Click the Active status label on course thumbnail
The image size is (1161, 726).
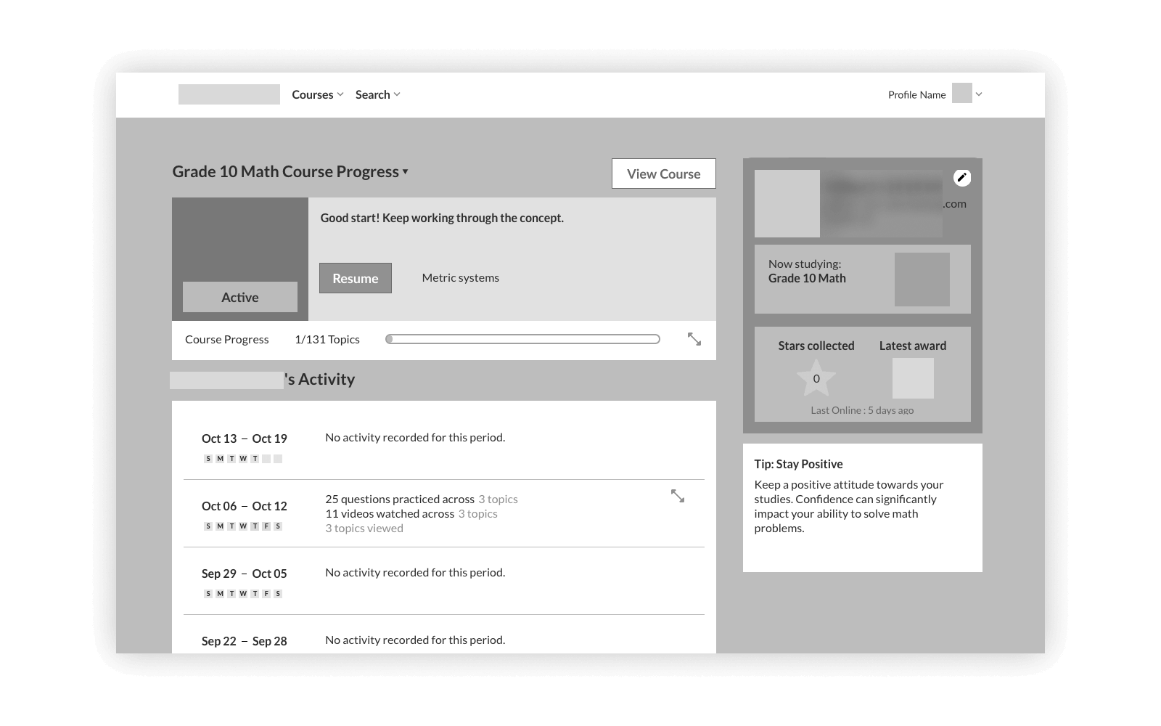(x=240, y=297)
